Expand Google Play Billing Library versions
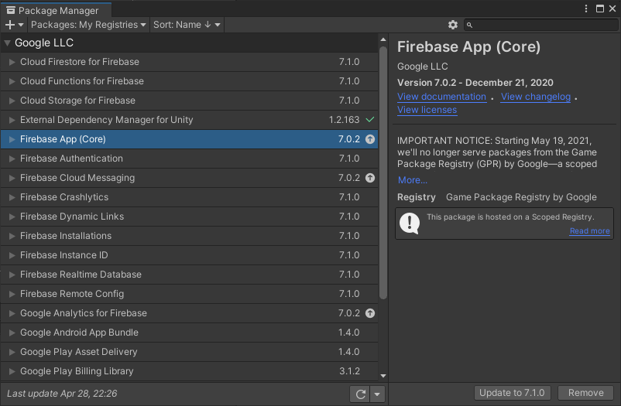 [x=12, y=371]
